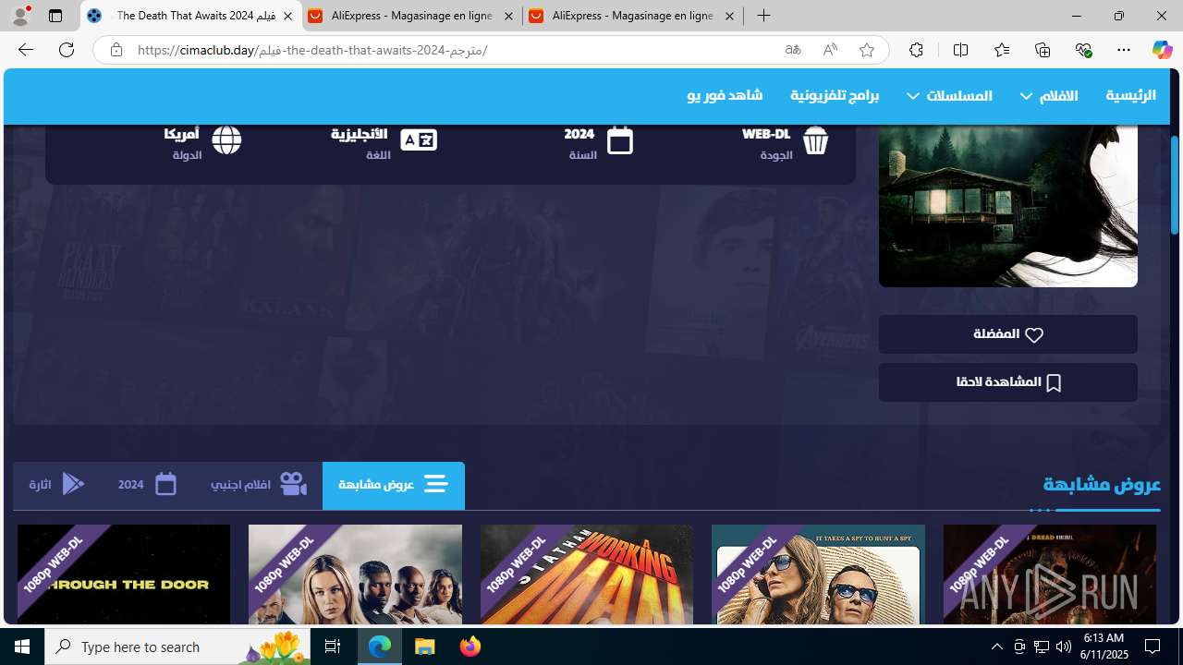
Task: Open برامج تلفزيونية TV programs menu
Action: pos(835,95)
